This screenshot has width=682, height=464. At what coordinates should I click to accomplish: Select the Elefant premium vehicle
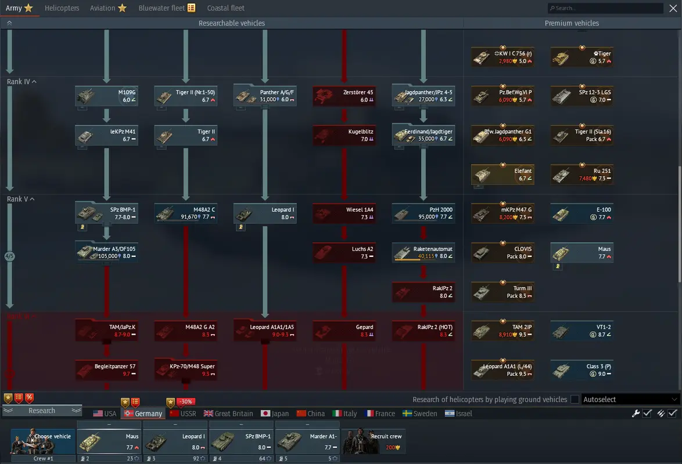coord(502,175)
